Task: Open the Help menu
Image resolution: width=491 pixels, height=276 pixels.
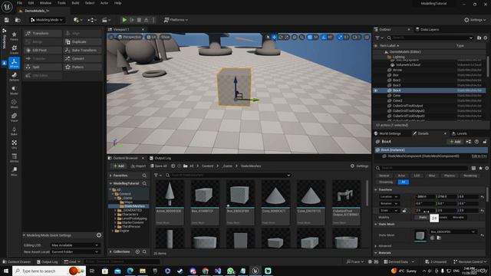Action: pos(117,3)
